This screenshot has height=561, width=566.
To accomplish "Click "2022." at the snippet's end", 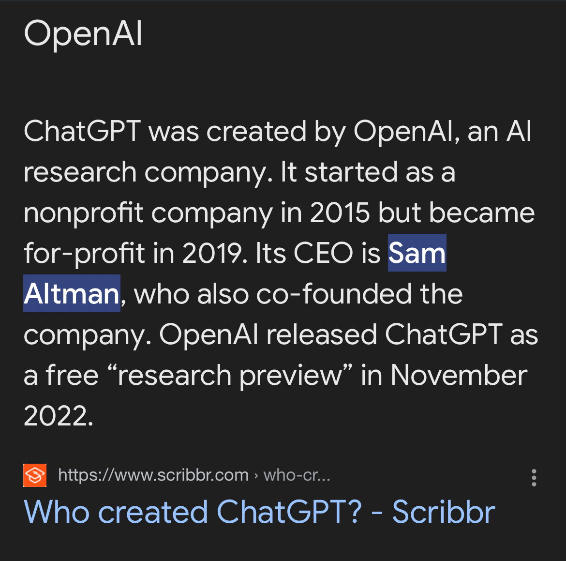I will [x=58, y=415].
